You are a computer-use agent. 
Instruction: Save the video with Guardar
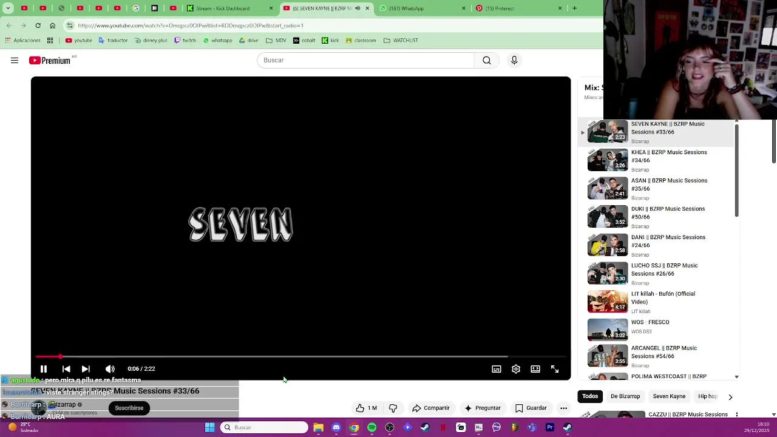tap(531, 408)
